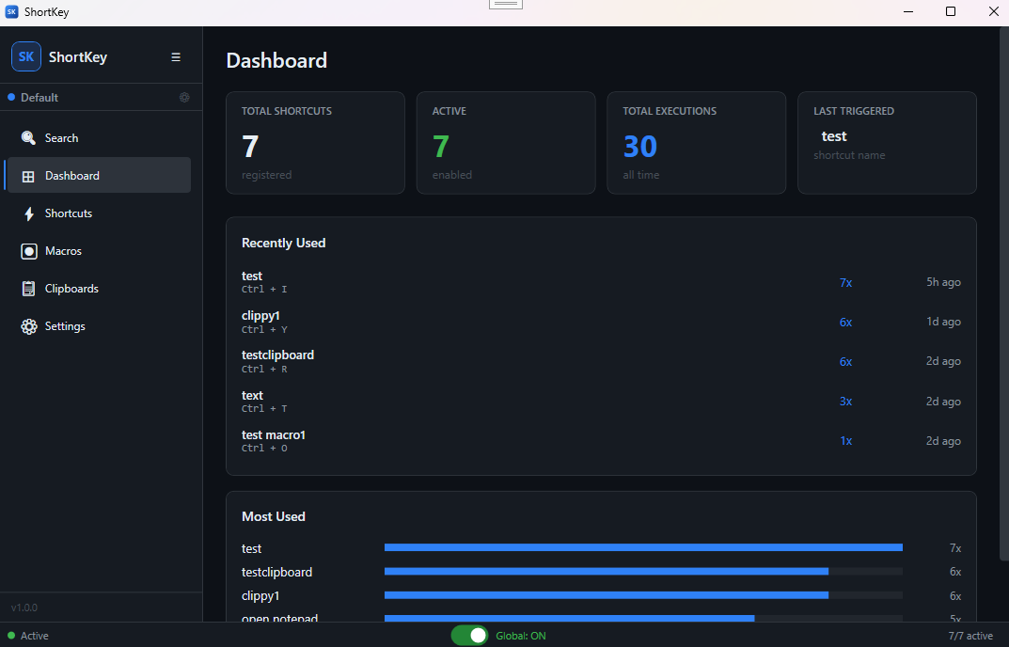Viewport: 1009px width, 647px height.
Task: Click the SK logo at the top left
Action: point(25,56)
